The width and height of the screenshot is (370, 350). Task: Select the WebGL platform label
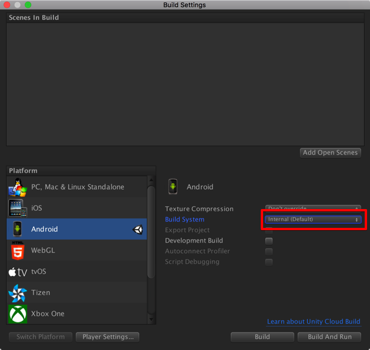point(43,250)
